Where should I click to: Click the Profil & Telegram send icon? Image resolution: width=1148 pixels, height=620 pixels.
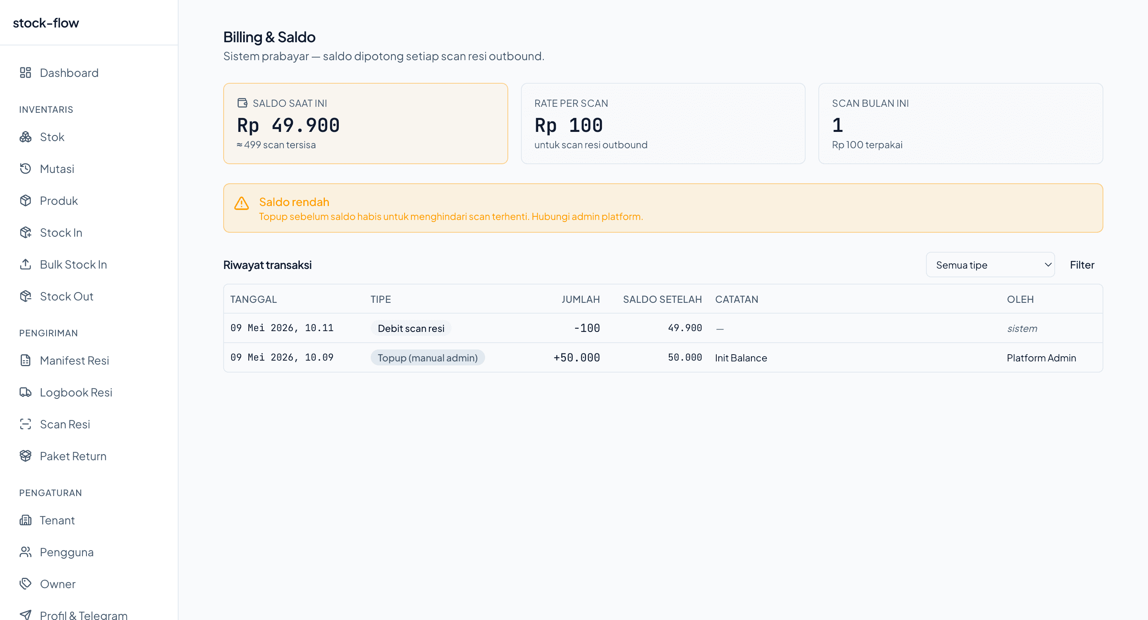pyautogui.click(x=26, y=615)
